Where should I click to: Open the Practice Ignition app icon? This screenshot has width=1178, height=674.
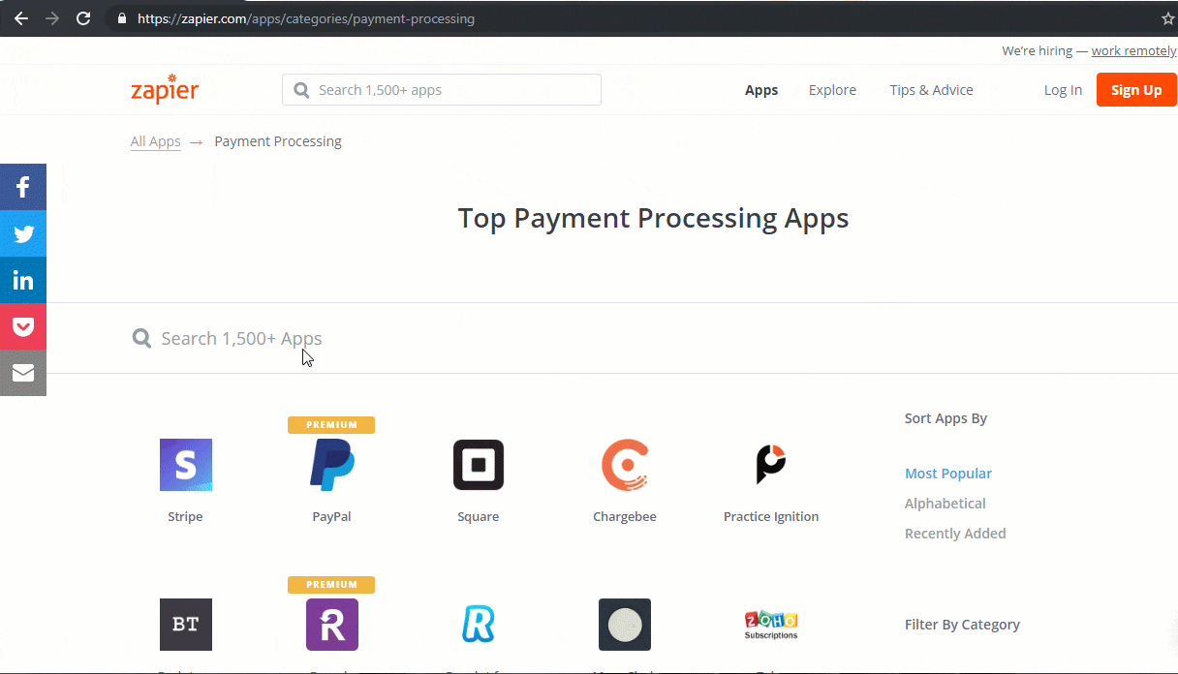click(771, 465)
